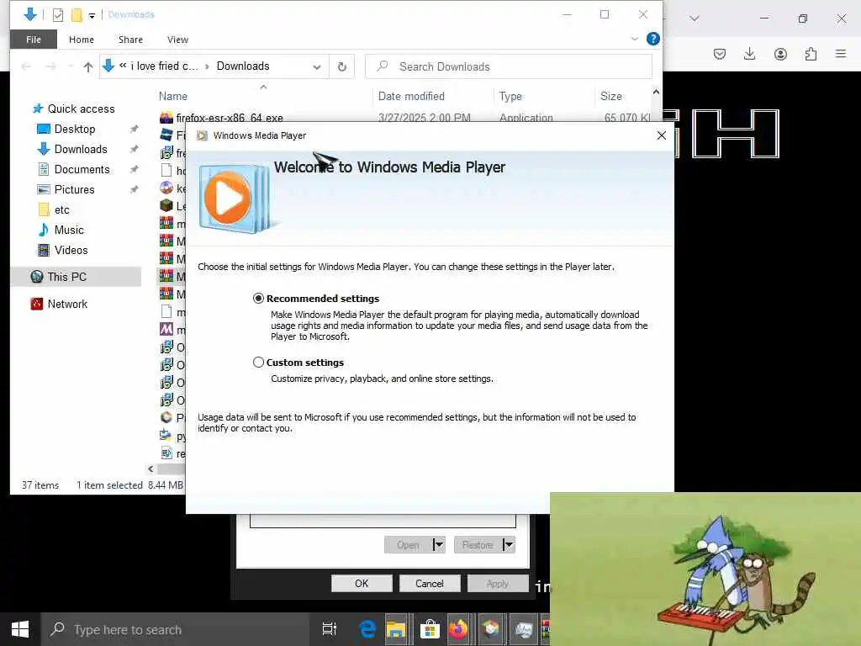Select Custom settings radio button

coord(258,362)
